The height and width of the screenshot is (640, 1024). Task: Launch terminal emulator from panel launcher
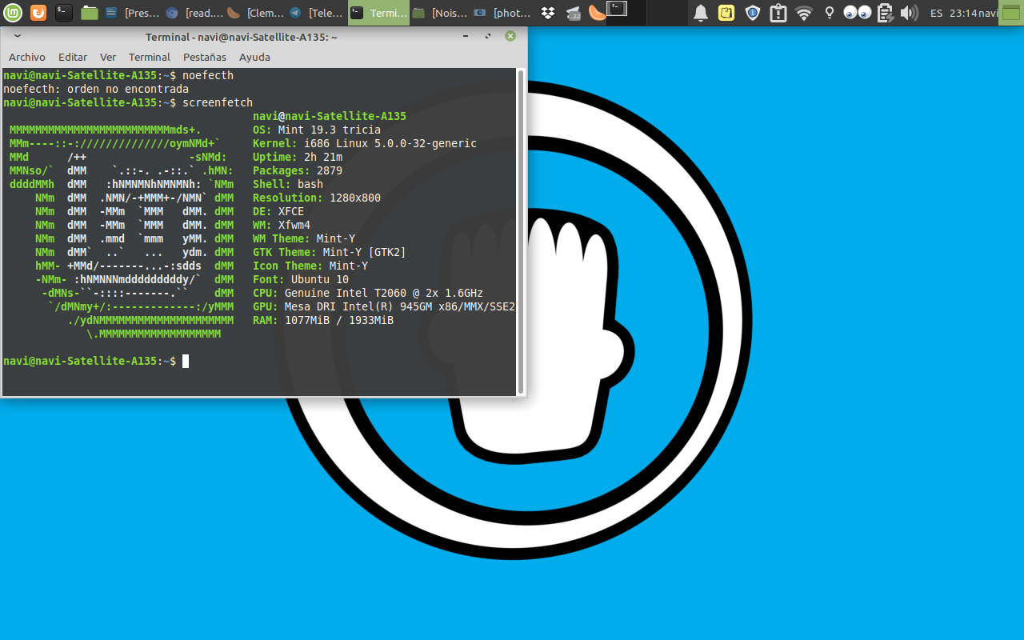64,13
